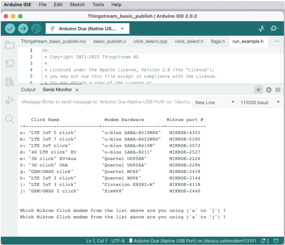Viewport: 285px width, 245px height.
Task: Click the 'Mikroe part #' column header
Action: (185, 120)
